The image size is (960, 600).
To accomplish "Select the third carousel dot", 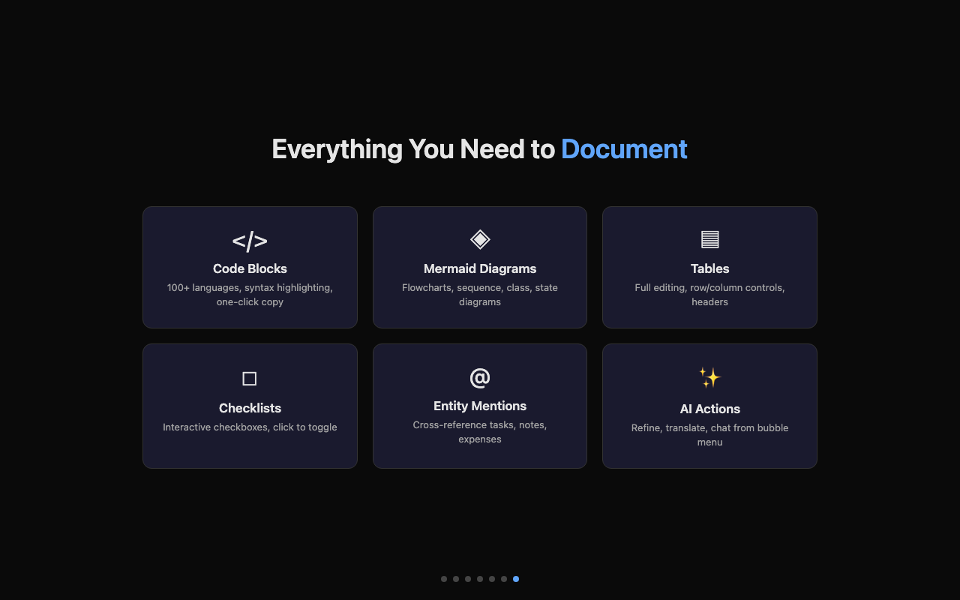I will 467,578.
